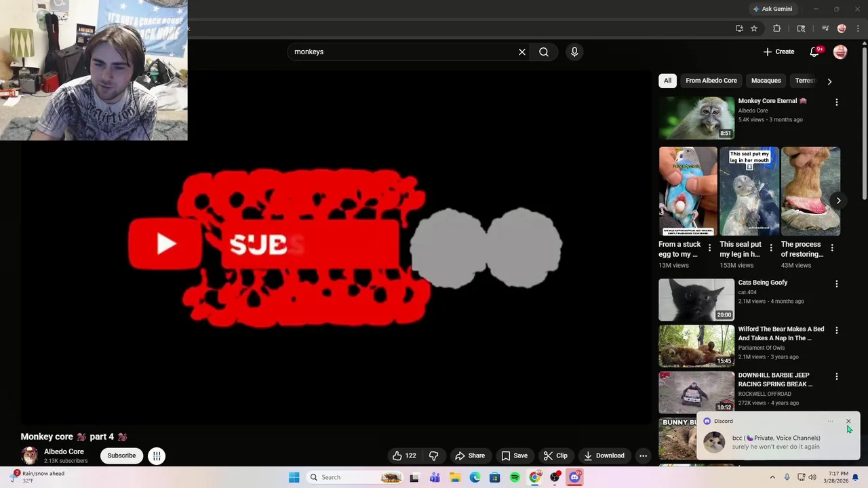868x488 pixels.
Task: Open menu for From a stuck egg Short
Action: (x=709, y=248)
